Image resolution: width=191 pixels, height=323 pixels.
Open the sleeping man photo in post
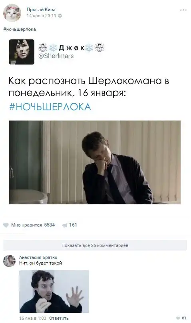[x=95, y=163]
